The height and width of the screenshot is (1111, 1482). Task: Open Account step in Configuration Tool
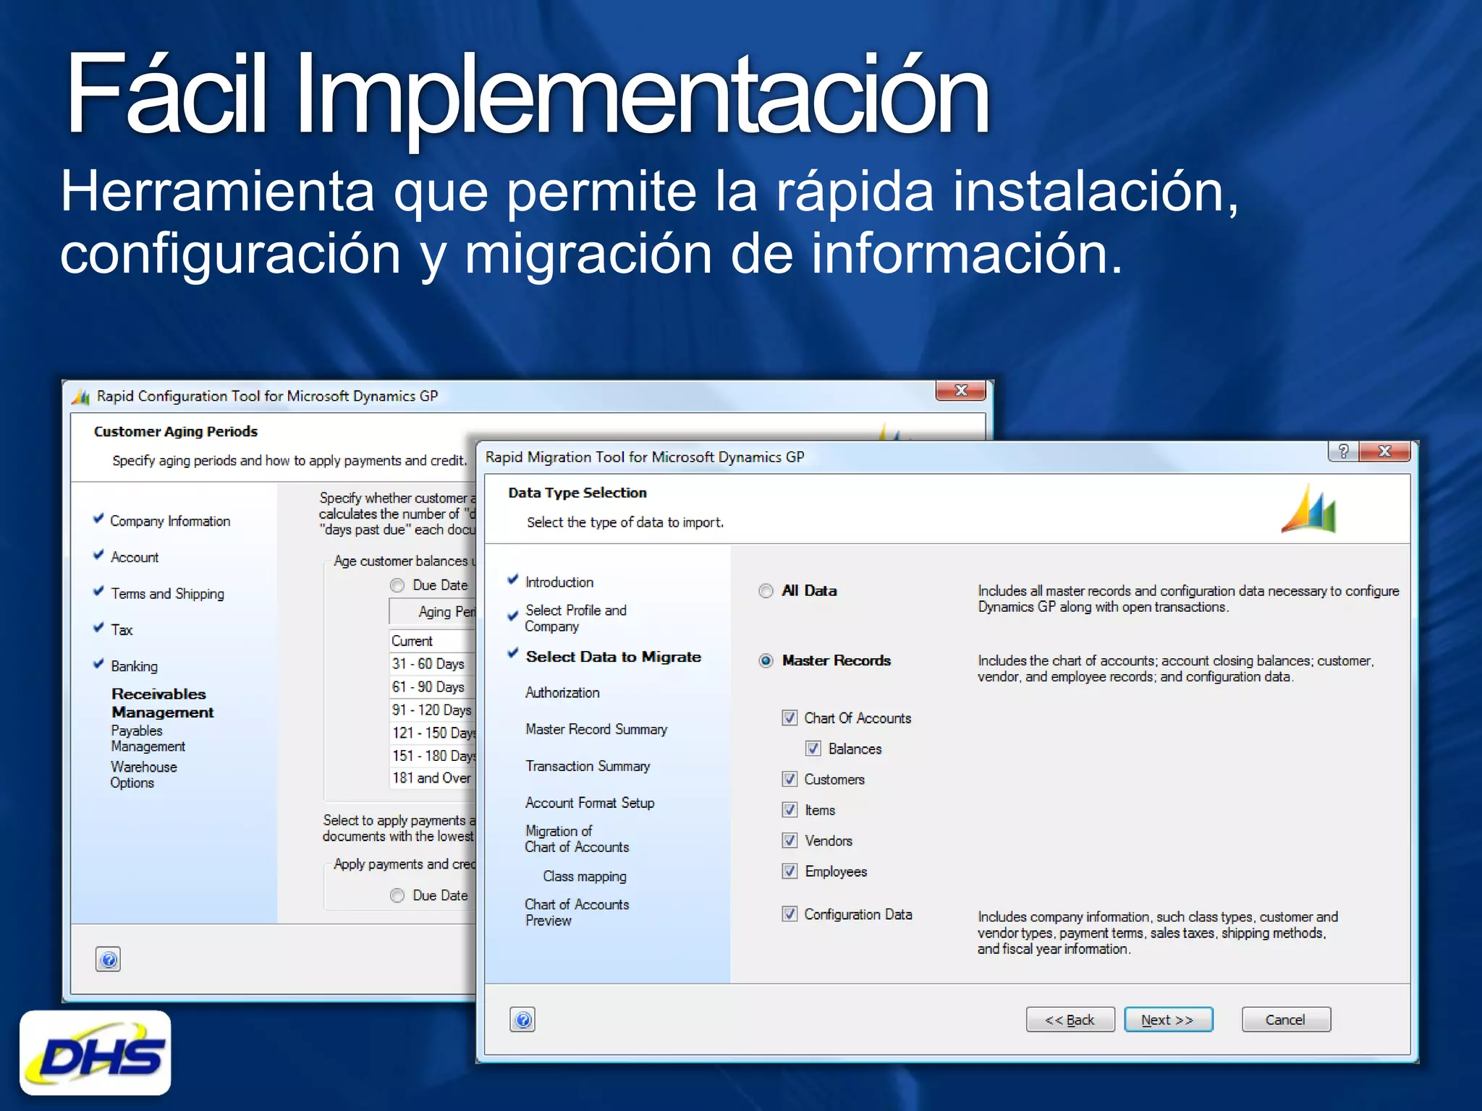(x=135, y=557)
